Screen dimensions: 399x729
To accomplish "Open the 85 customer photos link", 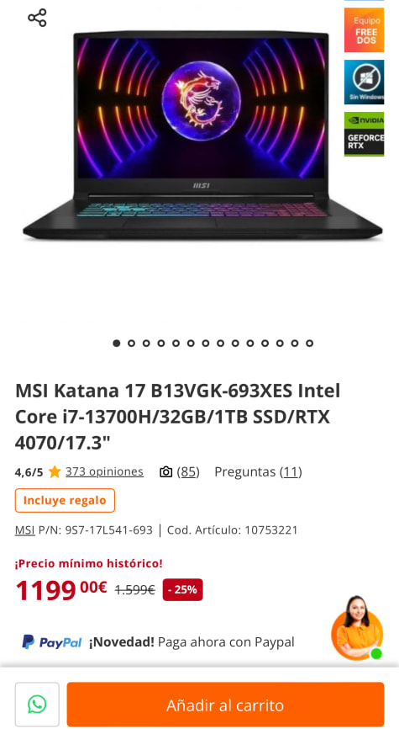I will coord(188,472).
